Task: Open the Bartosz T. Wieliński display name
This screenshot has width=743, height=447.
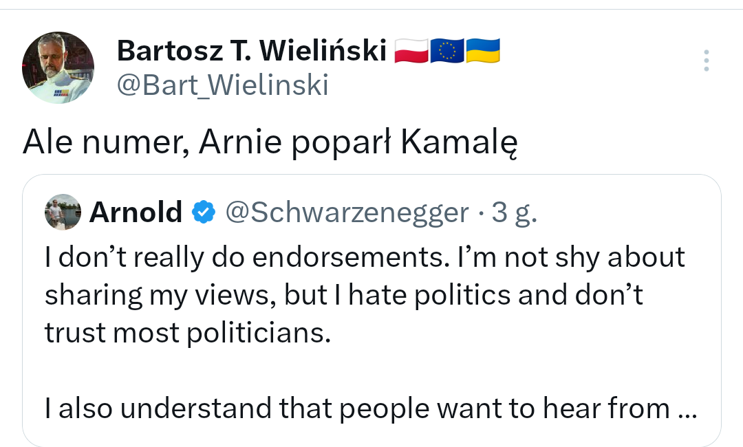Action: (251, 50)
